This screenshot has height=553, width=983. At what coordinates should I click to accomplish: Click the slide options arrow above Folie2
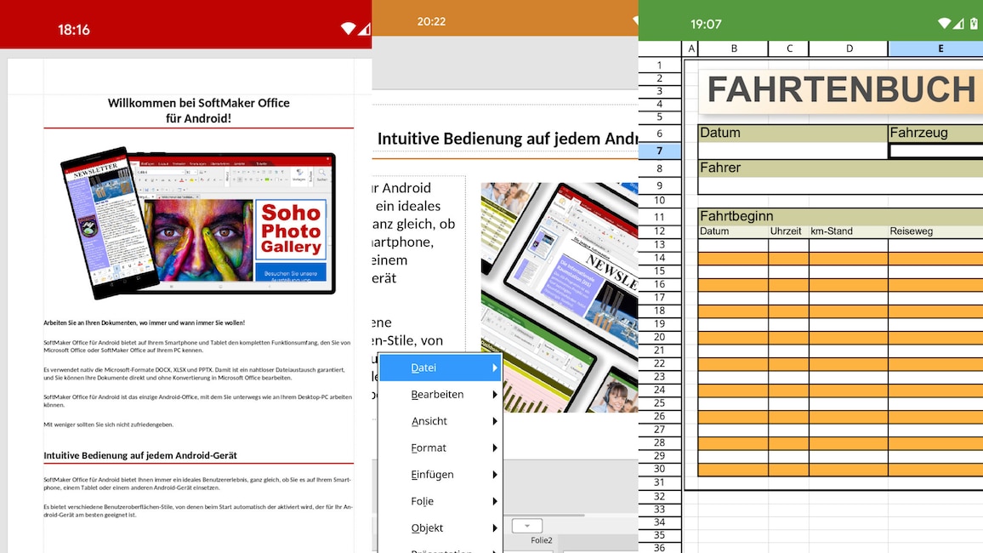click(527, 525)
